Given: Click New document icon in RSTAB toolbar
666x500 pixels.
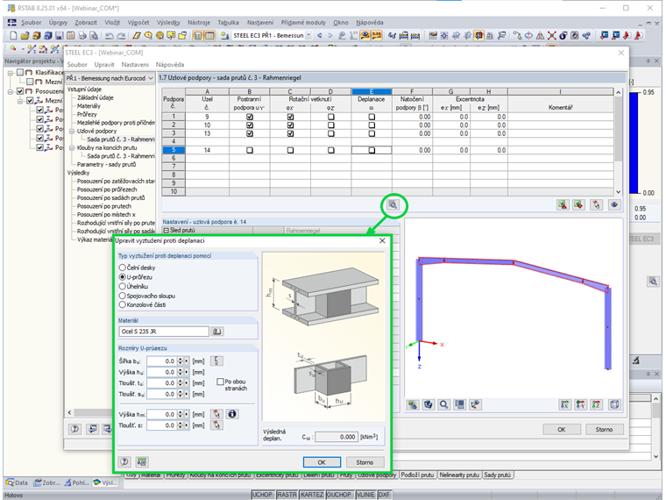Looking at the screenshot, I should [x=13, y=36].
